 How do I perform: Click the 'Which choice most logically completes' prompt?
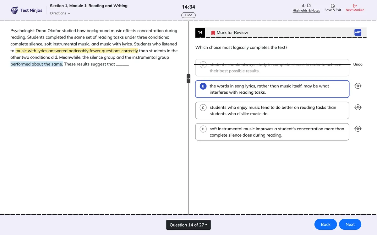(x=241, y=48)
